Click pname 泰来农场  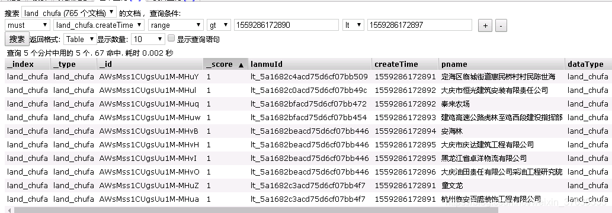pos(455,104)
